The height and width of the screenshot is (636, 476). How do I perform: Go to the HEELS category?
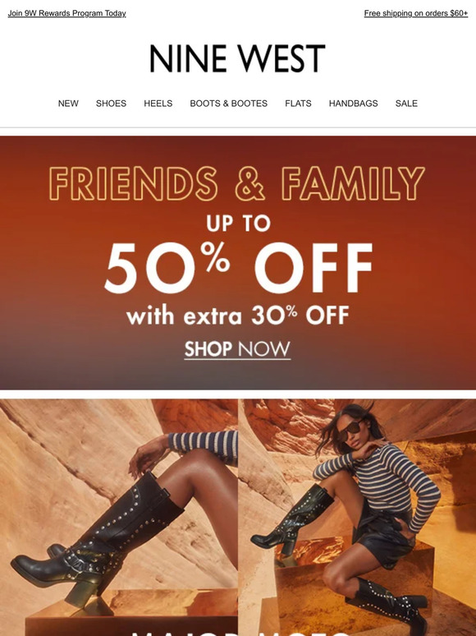(158, 104)
